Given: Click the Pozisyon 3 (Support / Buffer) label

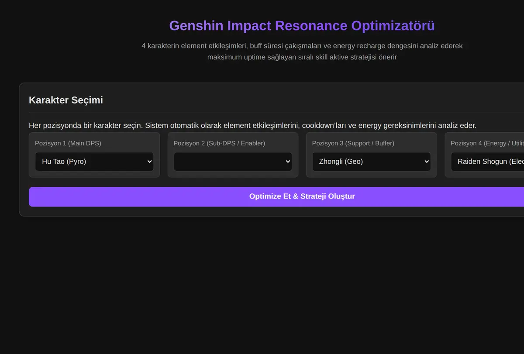Looking at the screenshot, I should (353, 143).
